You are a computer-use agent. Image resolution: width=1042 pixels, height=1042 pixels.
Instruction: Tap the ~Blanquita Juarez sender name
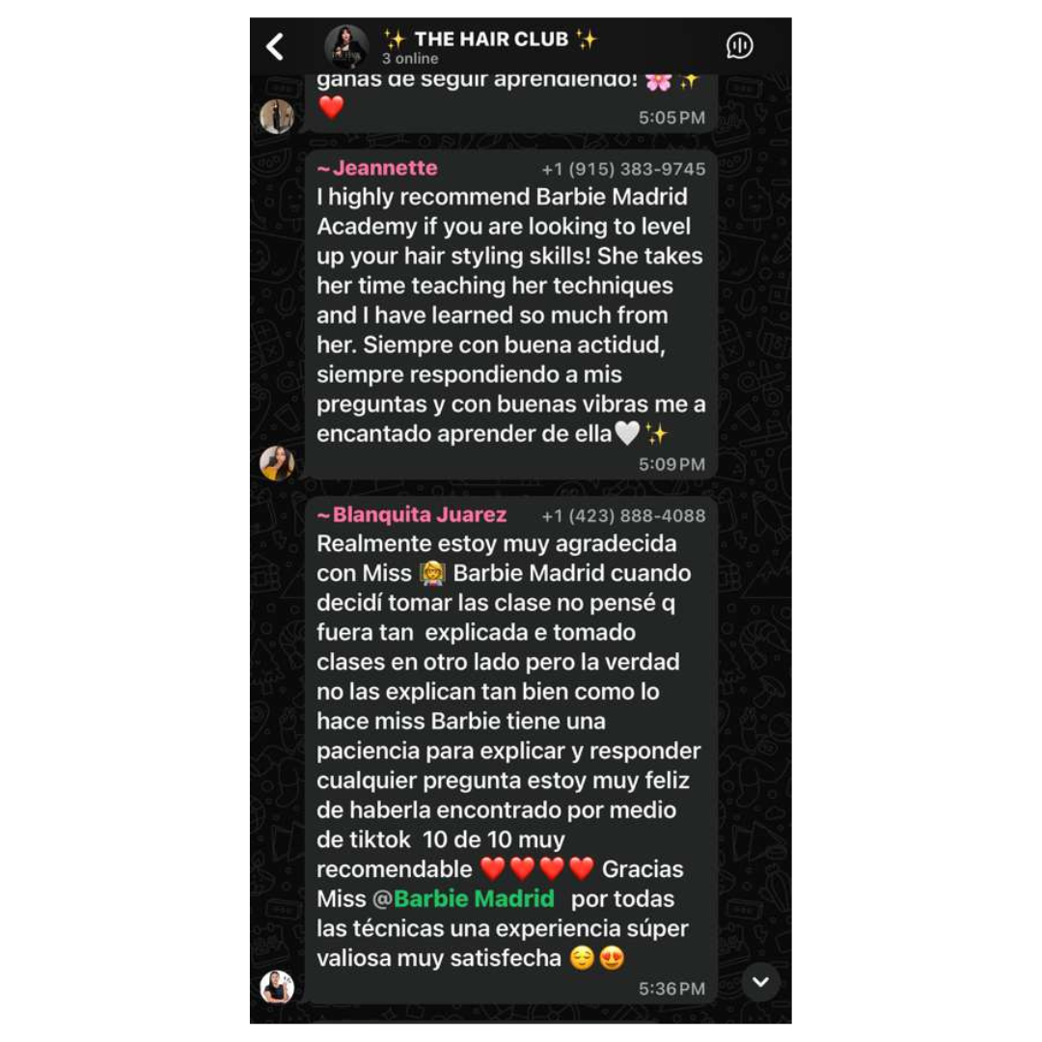411,515
